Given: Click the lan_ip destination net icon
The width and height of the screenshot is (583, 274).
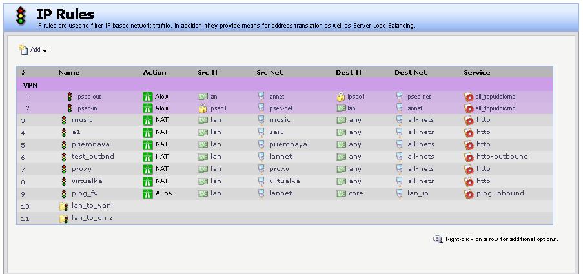Looking at the screenshot, I should point(400,193).
